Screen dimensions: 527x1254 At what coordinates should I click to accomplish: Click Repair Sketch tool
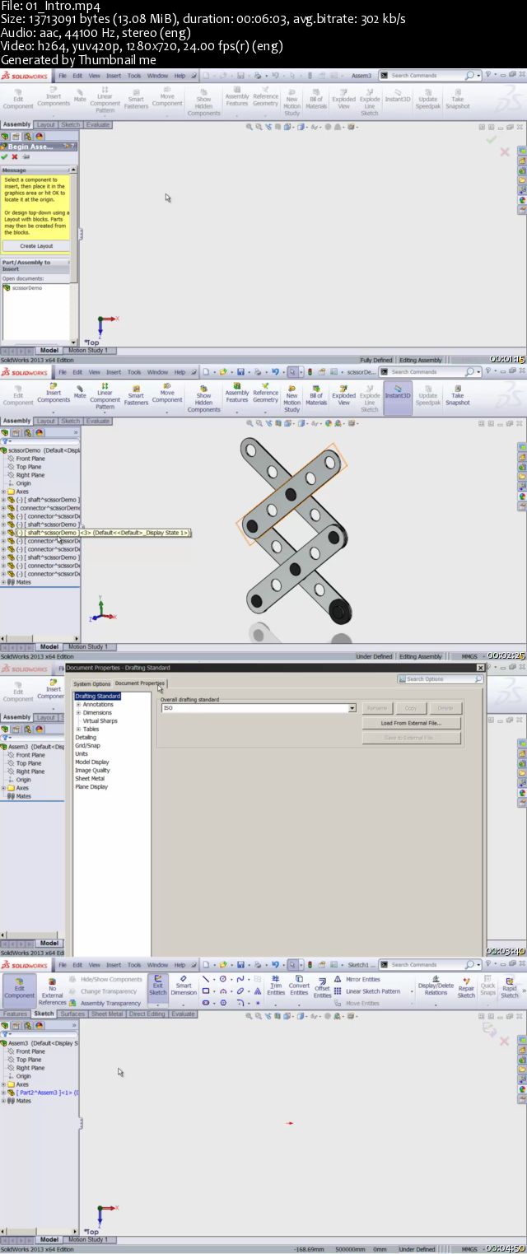click(x=466, y=986)
